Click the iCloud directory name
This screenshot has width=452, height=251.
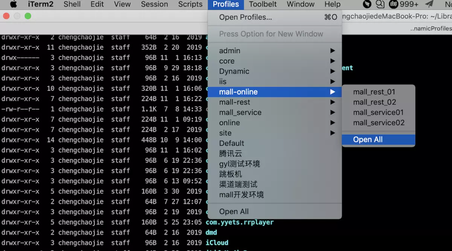point(217,242)
